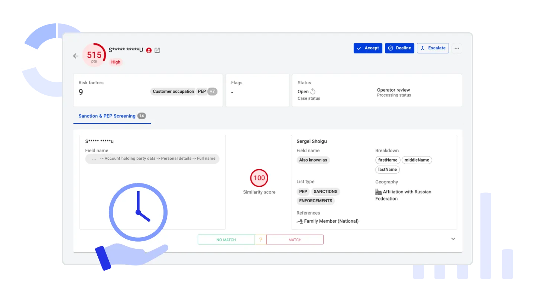The image size is (535, 297).
Task: Open the external link icon beside name
Action: pos(157,50)
